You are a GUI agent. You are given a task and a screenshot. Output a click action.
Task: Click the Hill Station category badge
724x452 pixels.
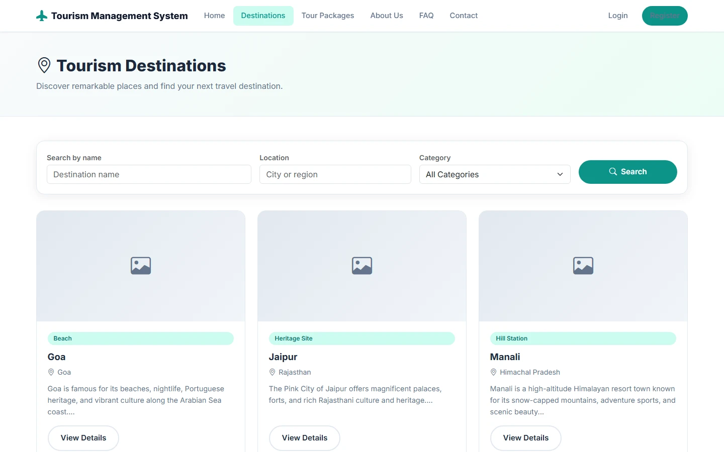click(x=583, y=338)
